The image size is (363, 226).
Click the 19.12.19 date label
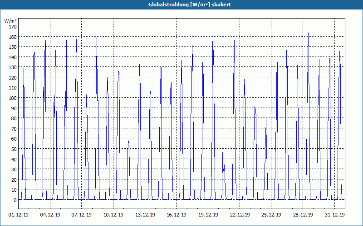pos(208,215)
